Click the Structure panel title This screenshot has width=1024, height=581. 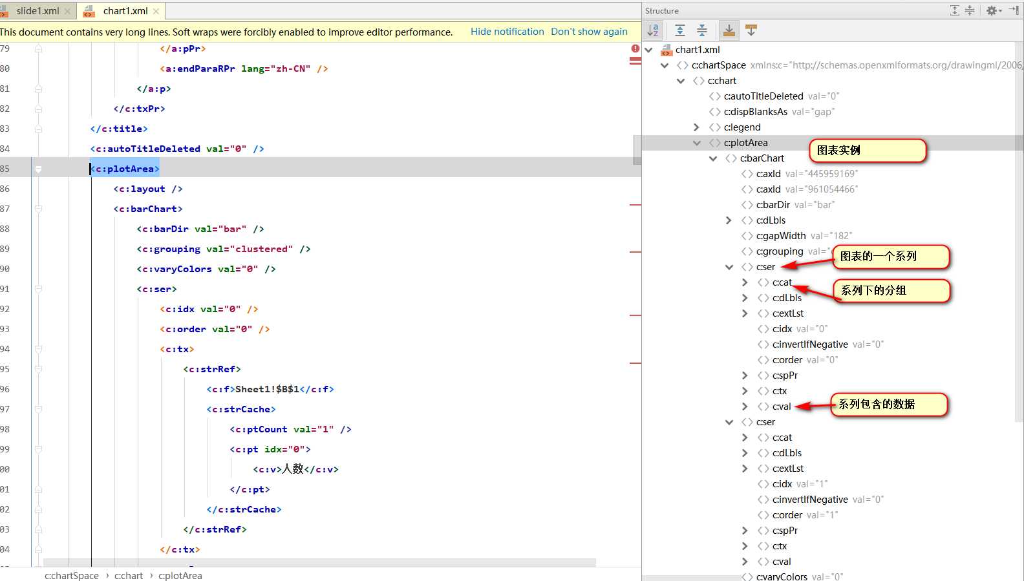click(x=661, y=10)
